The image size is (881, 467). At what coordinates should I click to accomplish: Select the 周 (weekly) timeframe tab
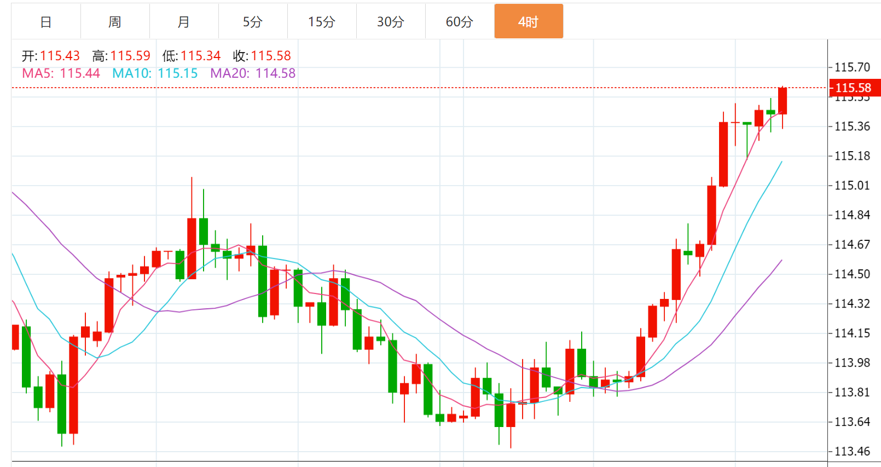(115, 22)
